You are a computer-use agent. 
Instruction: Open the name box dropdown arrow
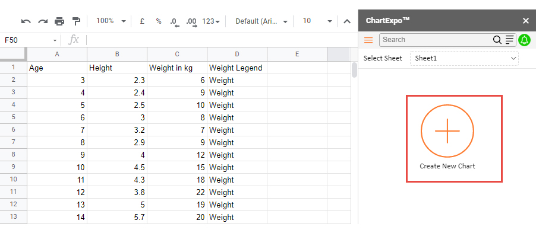pyautogui.click(x=55, y=40)
